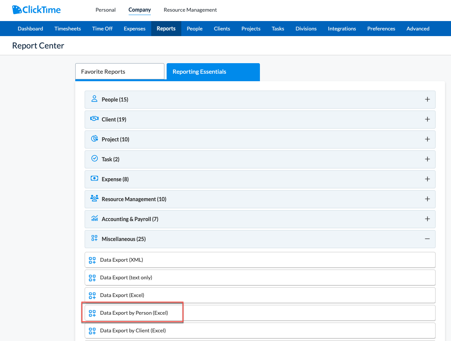Image resolution: width=451 pixels, height=341 pixels.
Task: Go to Dashboard in the nav bar
Action: 30,29
